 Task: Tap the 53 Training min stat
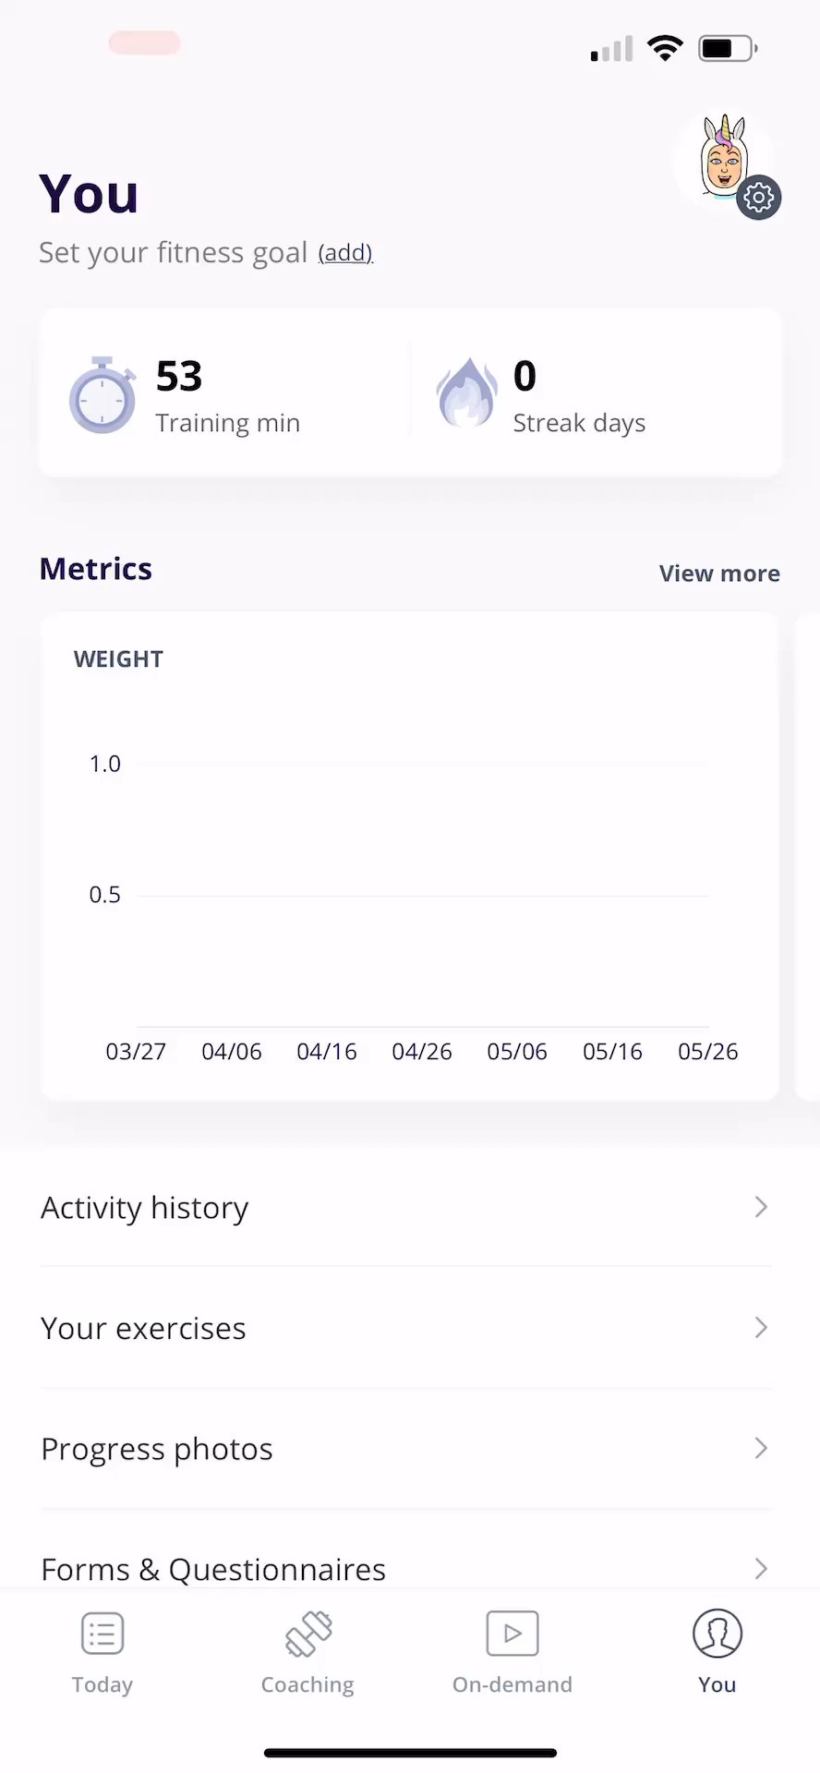coord(227,395)
